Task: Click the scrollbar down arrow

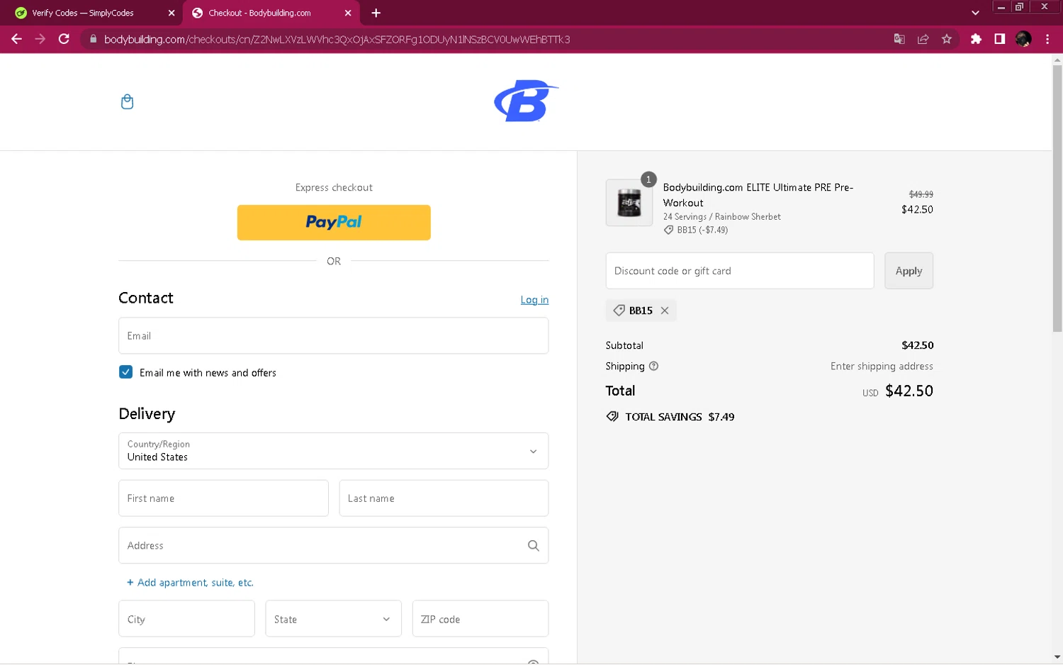Action: pos(1057,657)
